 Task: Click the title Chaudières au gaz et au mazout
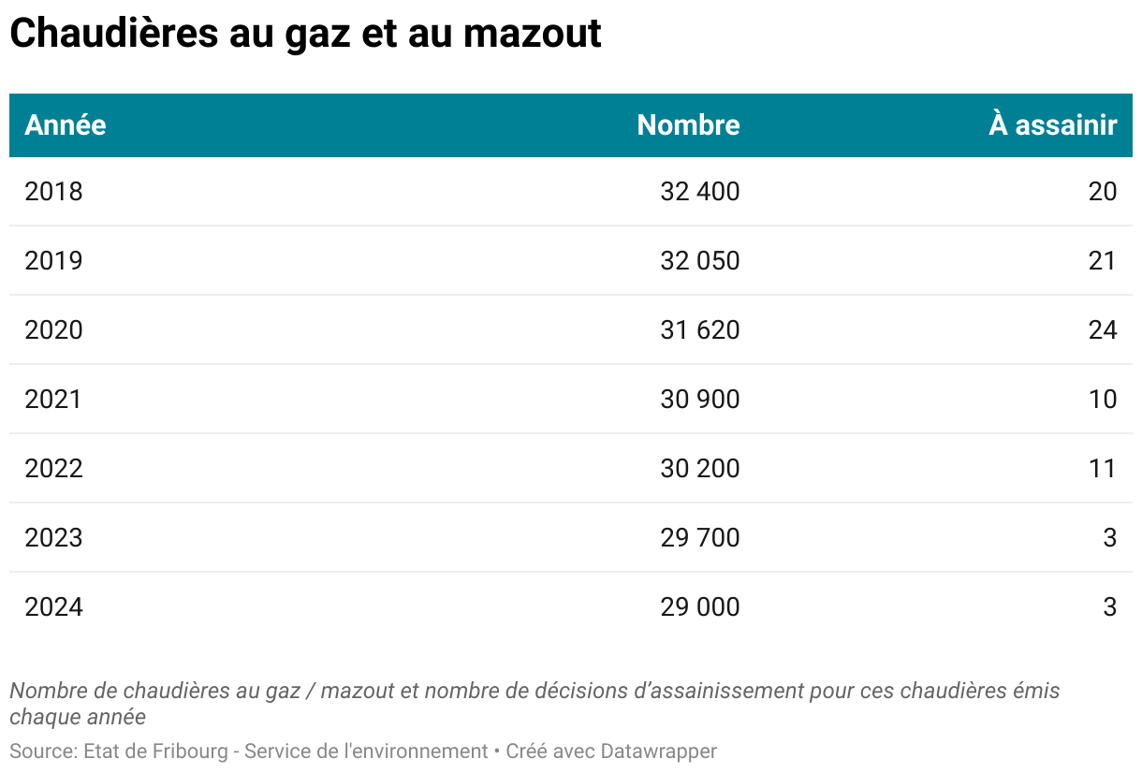(x=305, y=35)
